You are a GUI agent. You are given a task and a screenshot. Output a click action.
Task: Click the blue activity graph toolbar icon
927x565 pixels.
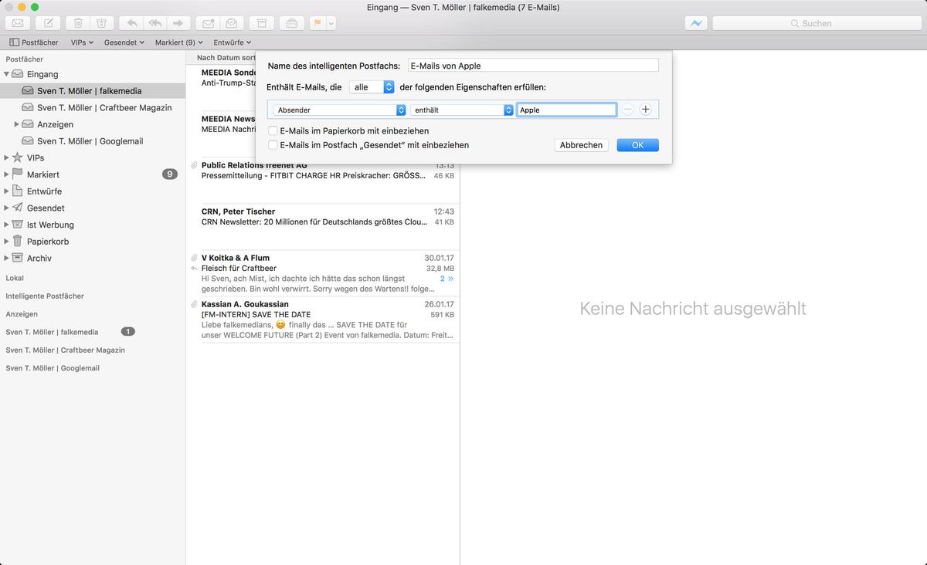[697, 23]
